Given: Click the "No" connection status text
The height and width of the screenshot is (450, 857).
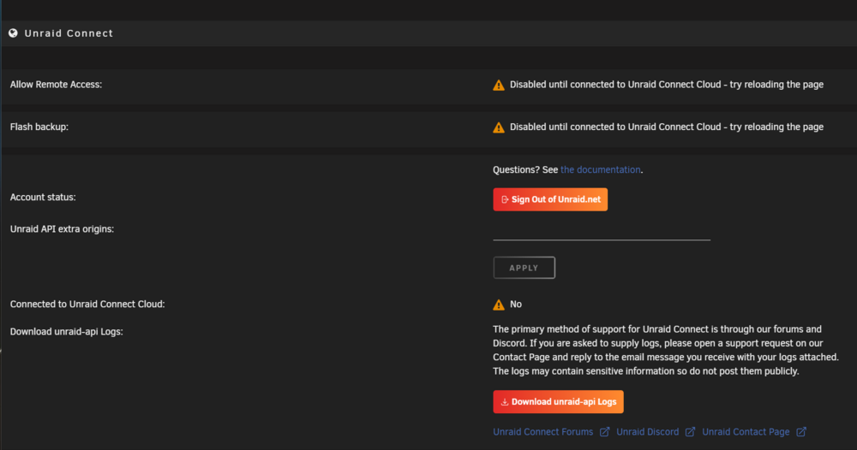Looking at the screenshot, I should [x=515, y=305].
